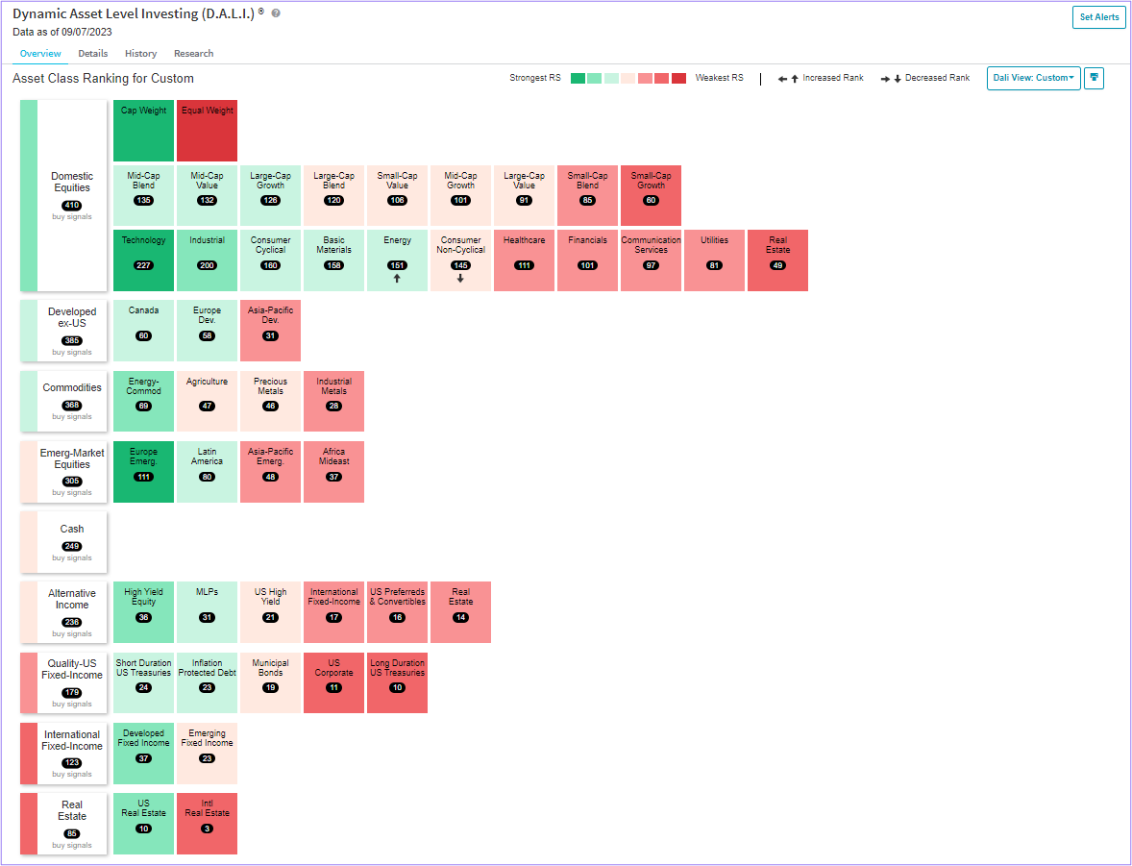Click the print icon button
The width and height of the screenshot is (1132, 866).
1094,78
